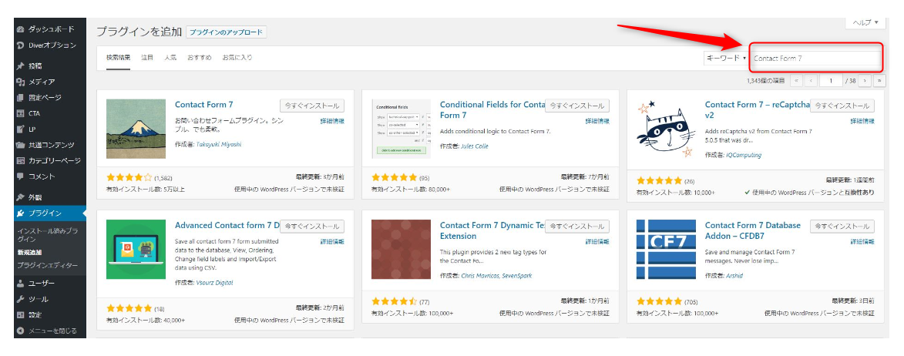Click the plugin search input field

[x=815, y=59]
